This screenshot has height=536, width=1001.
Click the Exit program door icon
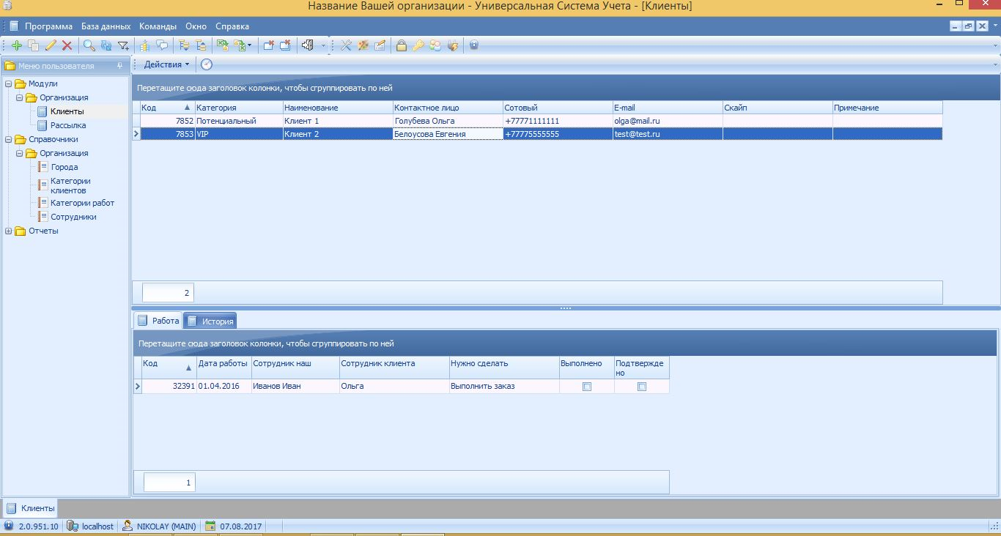point(307,45)
